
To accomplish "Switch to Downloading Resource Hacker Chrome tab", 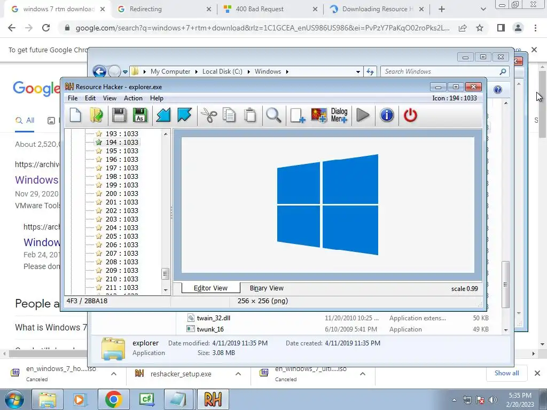I will (377, 9).
